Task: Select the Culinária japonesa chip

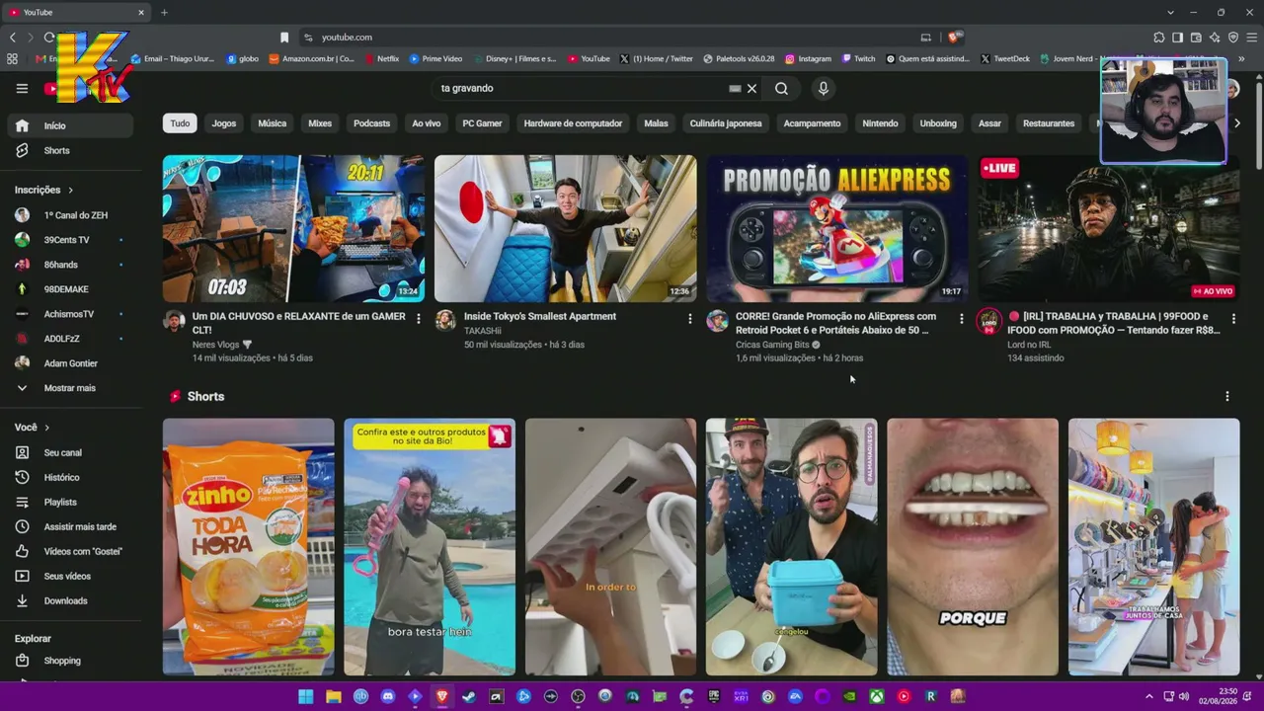Action: 726,123
